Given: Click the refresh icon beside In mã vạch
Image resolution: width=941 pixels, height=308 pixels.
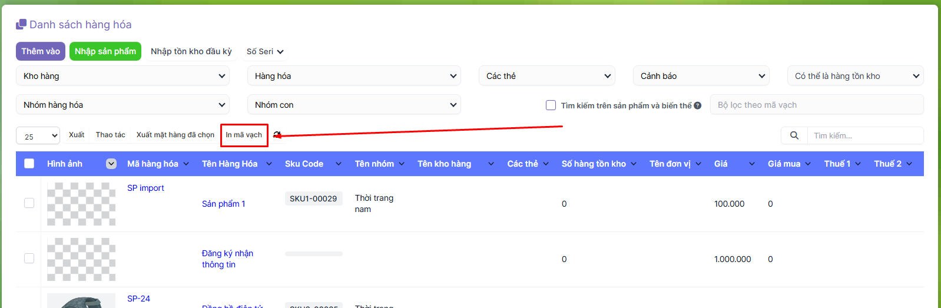Looking at the screenshot, I should tap(277, 135).
